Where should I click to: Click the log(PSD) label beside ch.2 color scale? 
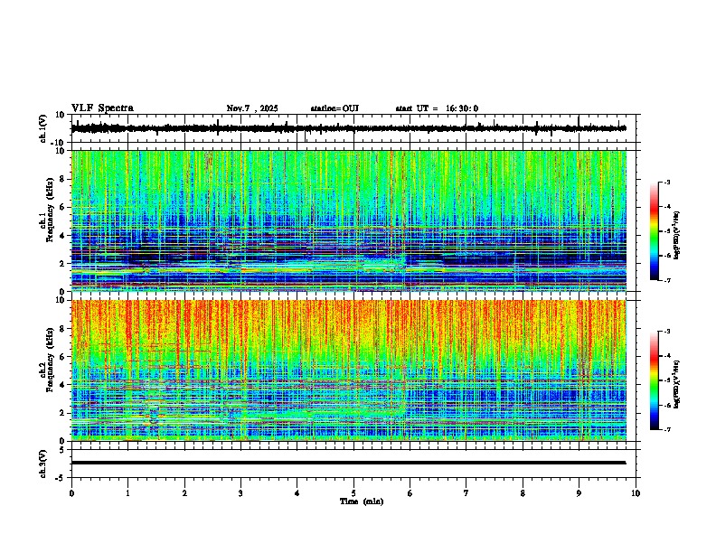coord(677,384)
